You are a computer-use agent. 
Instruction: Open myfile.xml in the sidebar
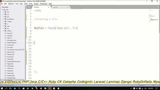point(10,68)
